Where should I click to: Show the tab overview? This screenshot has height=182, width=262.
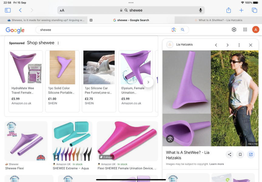pyautogui.click(x=254, y=10)
